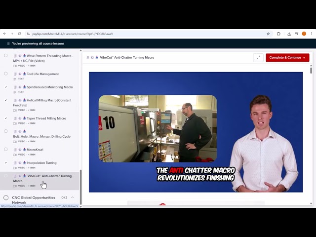Image resolution: width=316 pixels, height=237 pixels.
Task: Click Complete & Continue button
Action: tap(287, 58)
